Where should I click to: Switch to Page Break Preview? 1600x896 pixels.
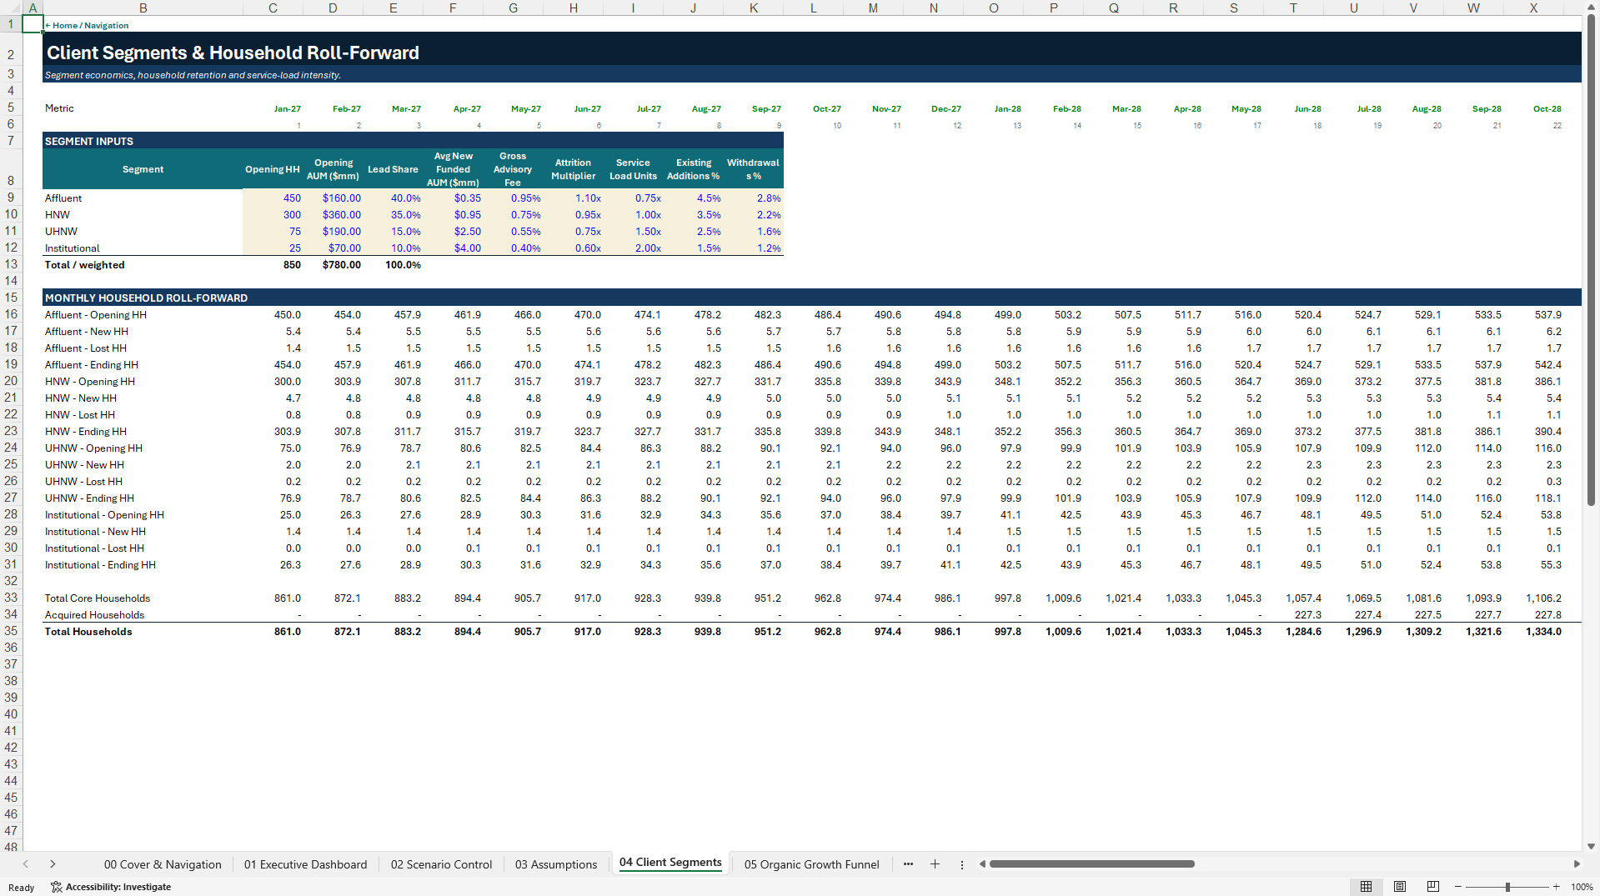tap(1433, 887)
